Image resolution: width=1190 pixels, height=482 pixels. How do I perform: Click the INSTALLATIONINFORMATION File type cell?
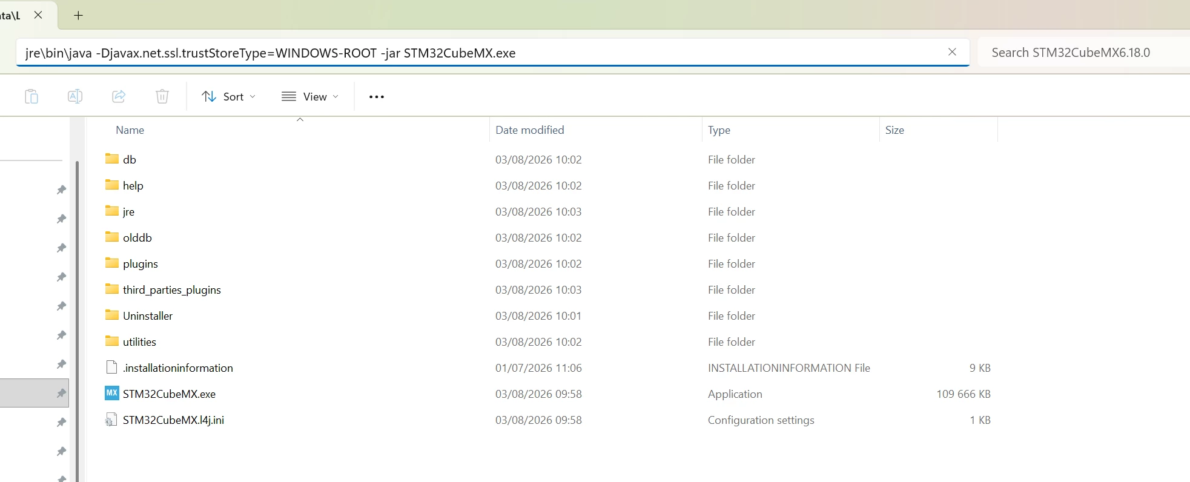[x=789, y=368]
